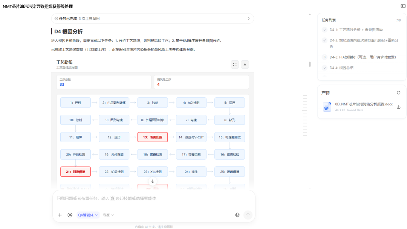Click the 任务列表 header
Image resolution: width=407 pixels, height=229 pixels.
(x=328, y=20)
